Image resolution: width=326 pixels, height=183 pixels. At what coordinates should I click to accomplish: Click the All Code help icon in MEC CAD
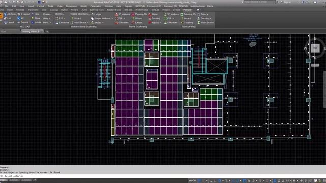coord(6,14)
